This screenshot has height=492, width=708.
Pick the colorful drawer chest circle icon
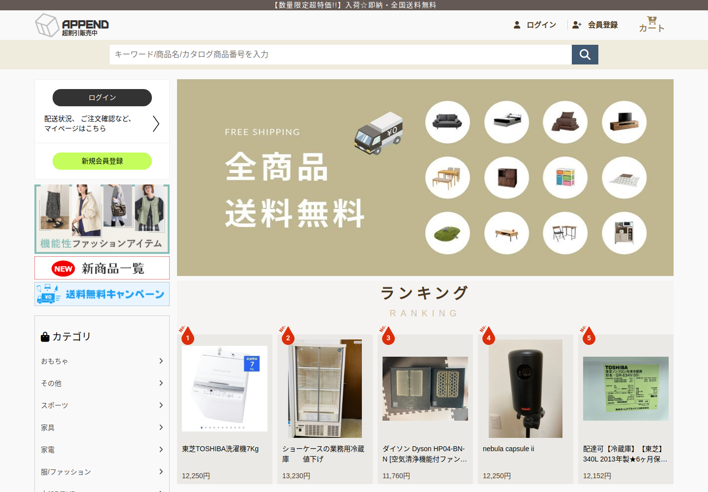point(565,178)
